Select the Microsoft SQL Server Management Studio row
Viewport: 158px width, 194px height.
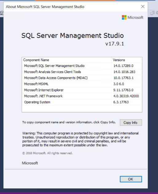[x=82, y=66]
